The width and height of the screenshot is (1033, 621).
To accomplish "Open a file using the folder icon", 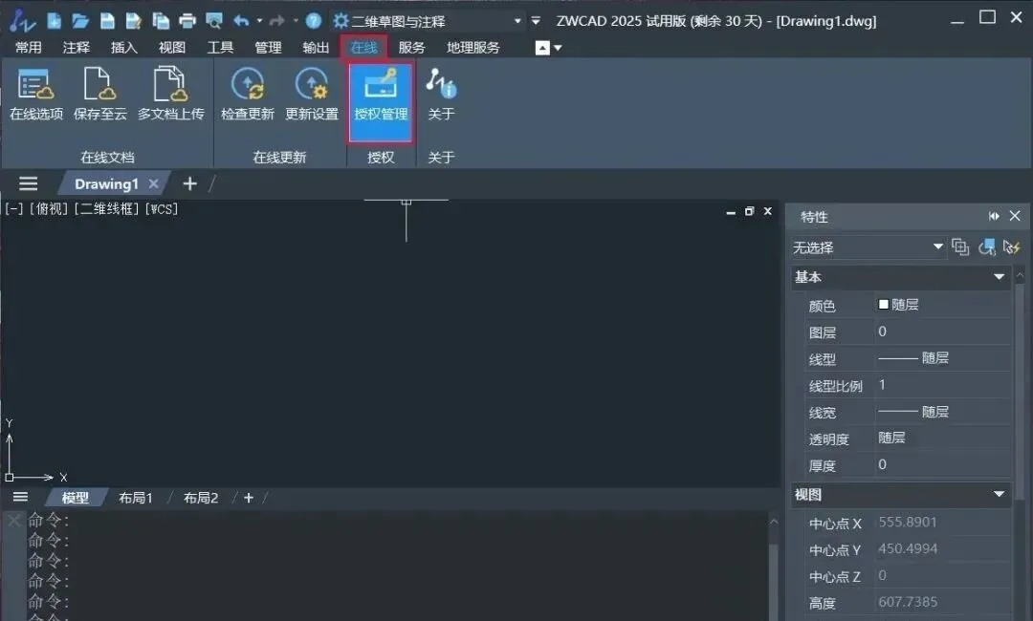I will [80, 21].
